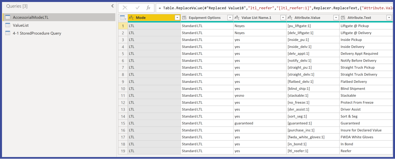
Task: Open the table menu icon in grid corner
Action: click(123, 17)
